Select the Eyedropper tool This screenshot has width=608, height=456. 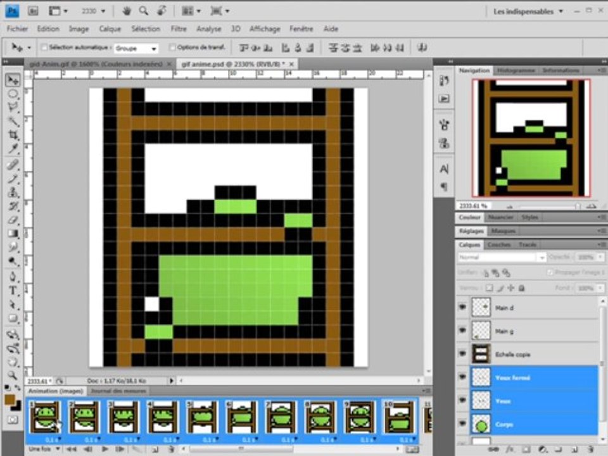tap(13, 149)
